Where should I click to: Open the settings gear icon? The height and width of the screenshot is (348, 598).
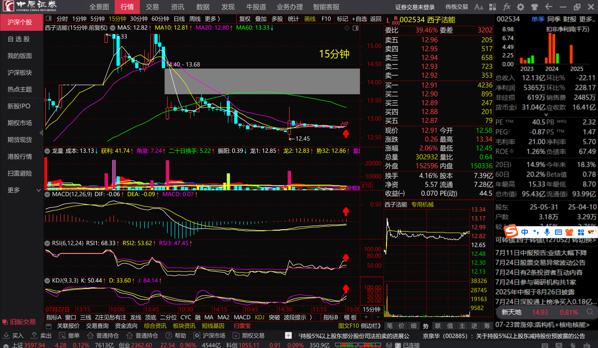(x=520, y=7)
